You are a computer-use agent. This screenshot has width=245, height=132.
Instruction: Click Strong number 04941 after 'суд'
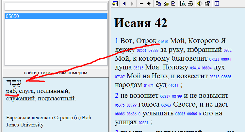(173, 86)
